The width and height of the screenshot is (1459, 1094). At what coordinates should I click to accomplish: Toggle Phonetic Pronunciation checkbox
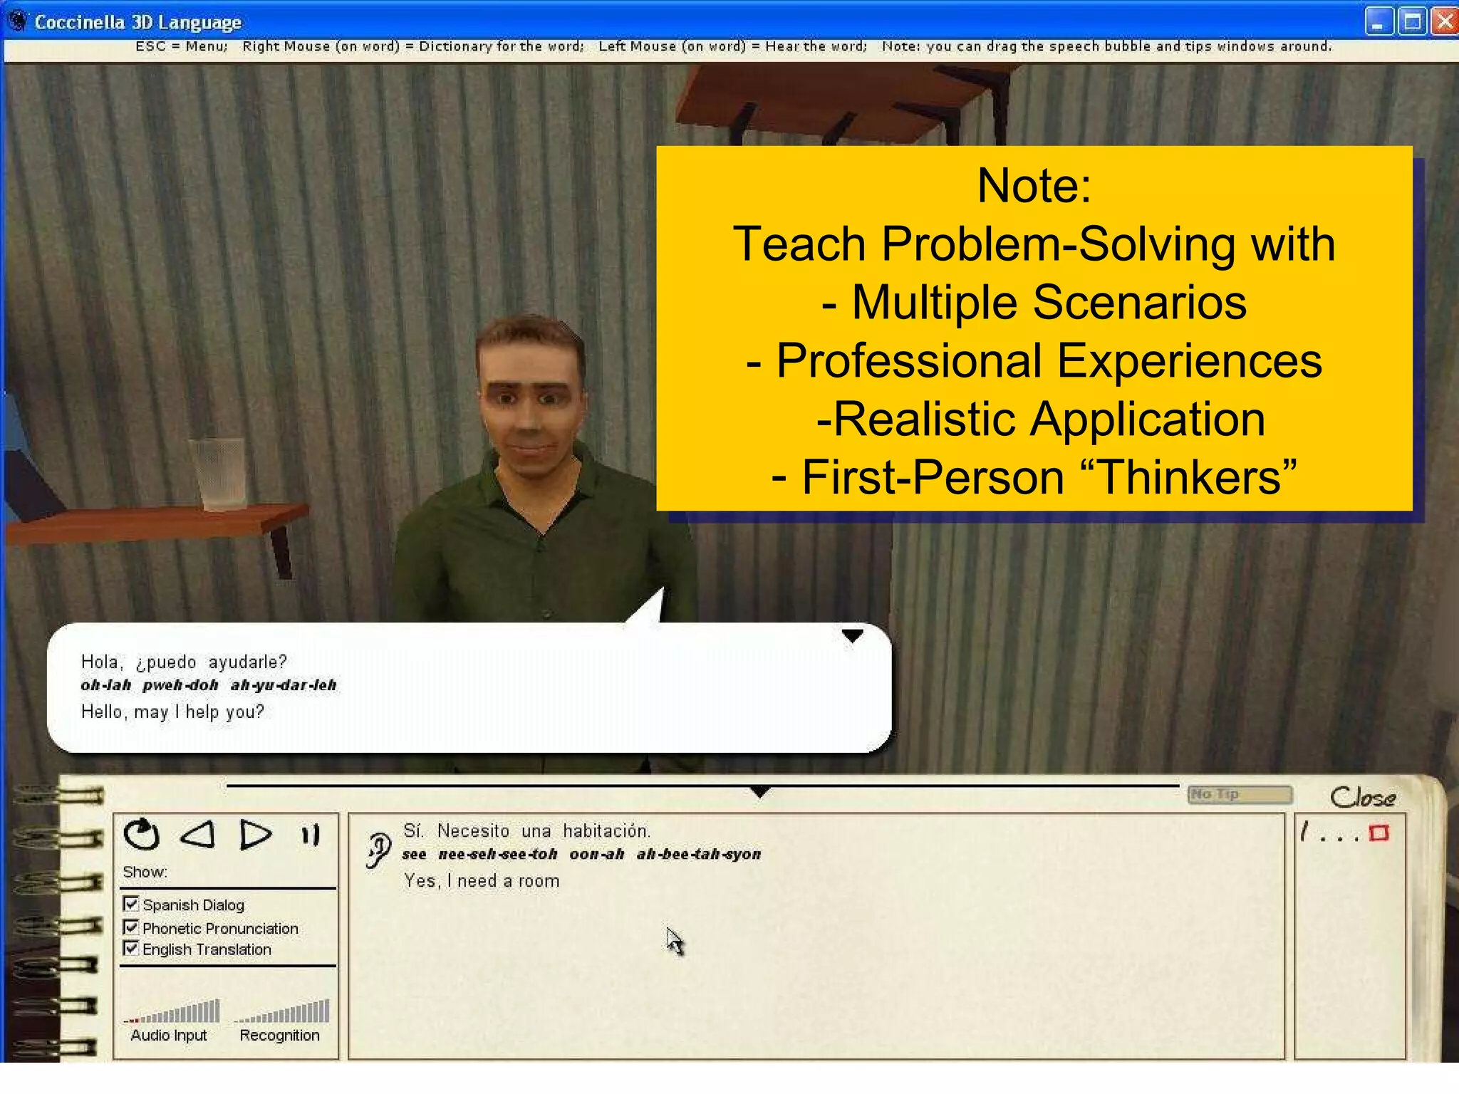tap(130, 927)
